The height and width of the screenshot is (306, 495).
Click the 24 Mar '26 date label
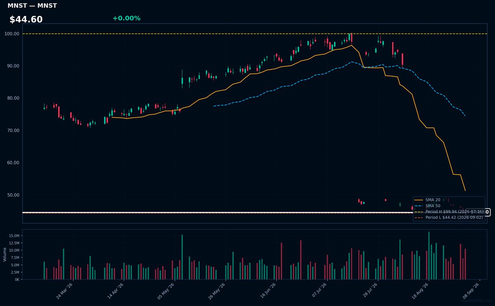pos(65,291)
